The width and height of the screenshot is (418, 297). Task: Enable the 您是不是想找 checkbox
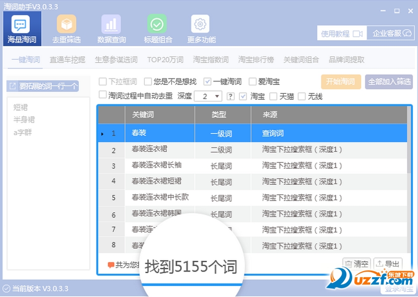tap(148, 81)
